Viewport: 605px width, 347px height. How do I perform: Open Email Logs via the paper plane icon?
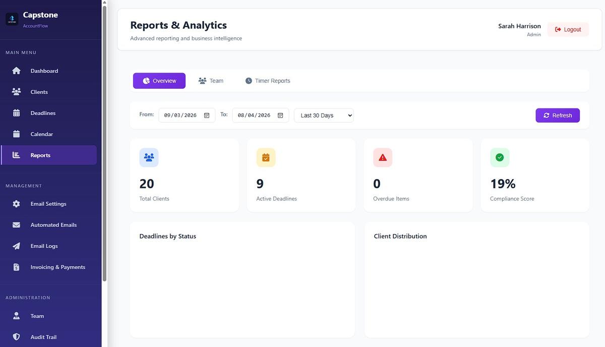(16, 246)
